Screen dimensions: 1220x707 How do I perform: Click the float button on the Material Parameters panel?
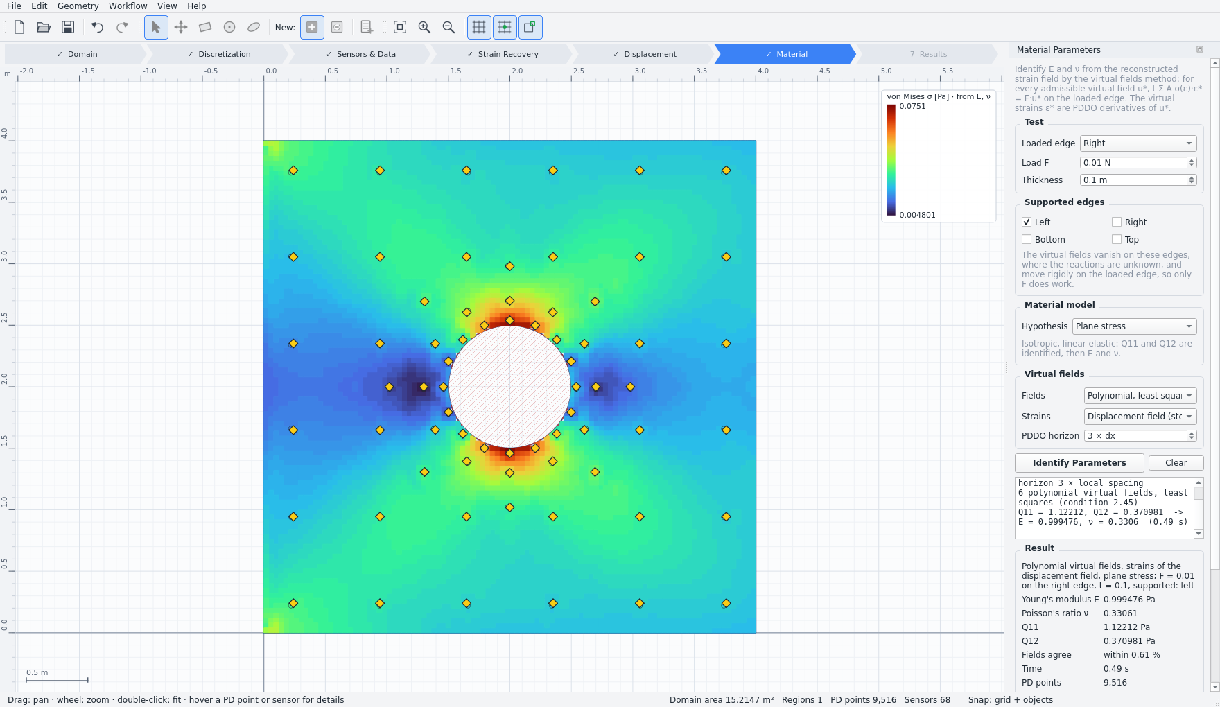[1200, 49]
